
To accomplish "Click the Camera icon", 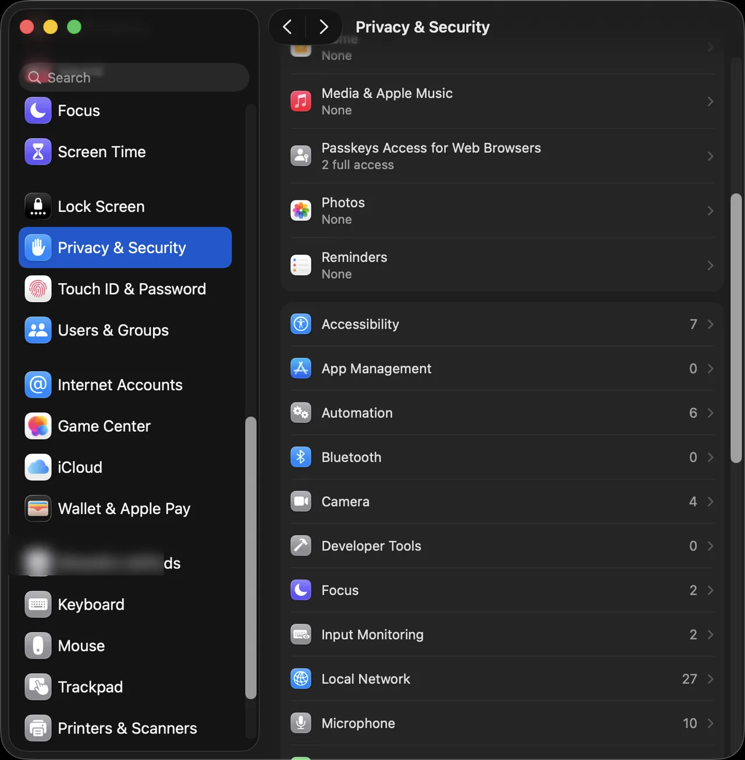I will (301, 501).
